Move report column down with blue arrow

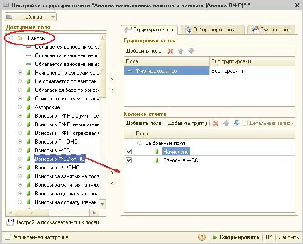236,123
